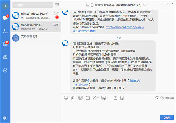Expand the screenshot options arrow
Image resolution: width=176 pixels, height=123 pixels.
[x=98, y=98]
